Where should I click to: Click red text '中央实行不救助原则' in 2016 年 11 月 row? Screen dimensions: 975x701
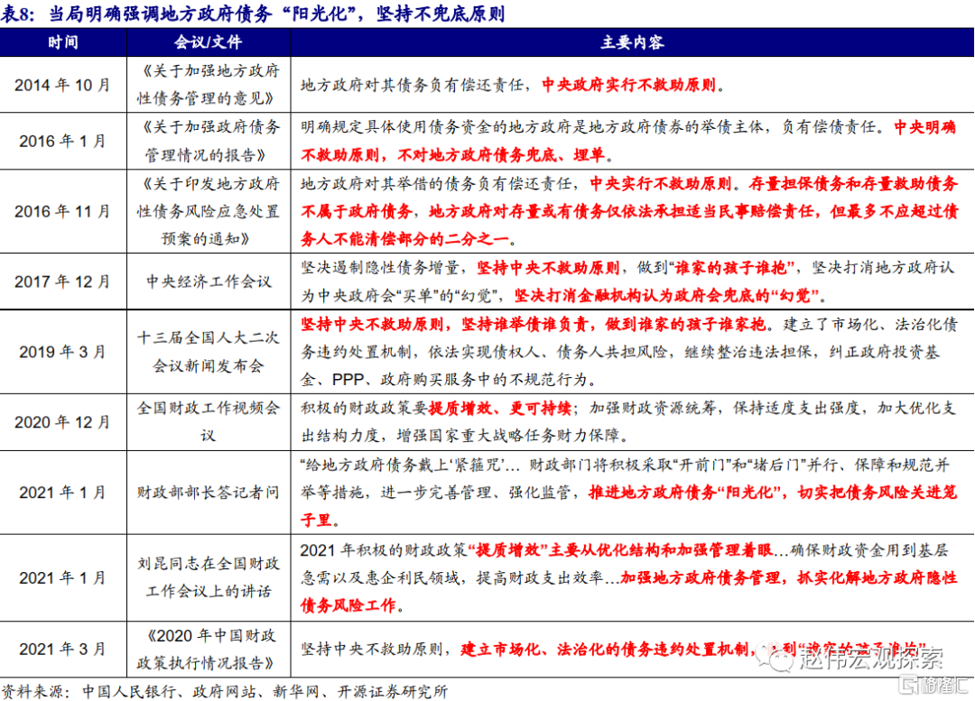click(x=660, y=183)
